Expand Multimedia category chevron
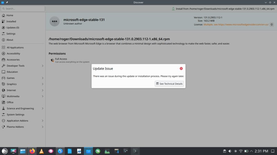 43,96
